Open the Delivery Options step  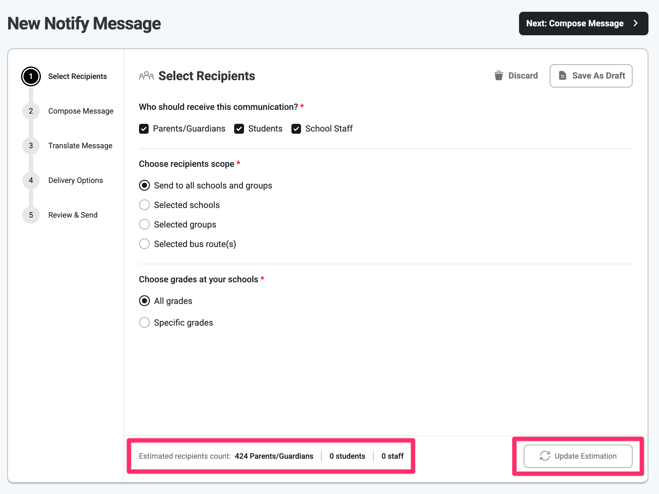click(76, 180)
